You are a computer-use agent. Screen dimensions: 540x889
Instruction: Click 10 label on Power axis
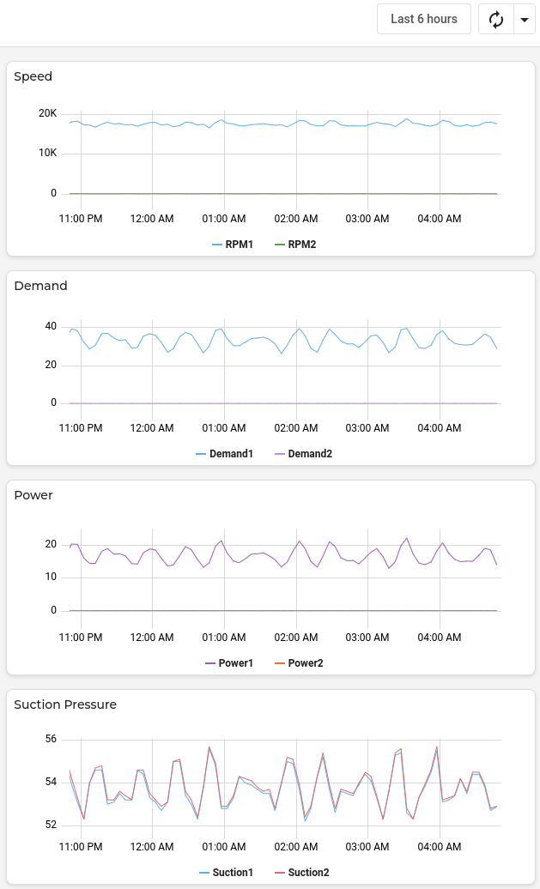[51, 578]
